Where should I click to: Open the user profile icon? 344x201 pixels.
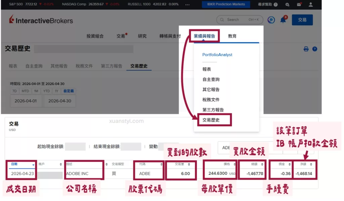click(x=310, y=4)
